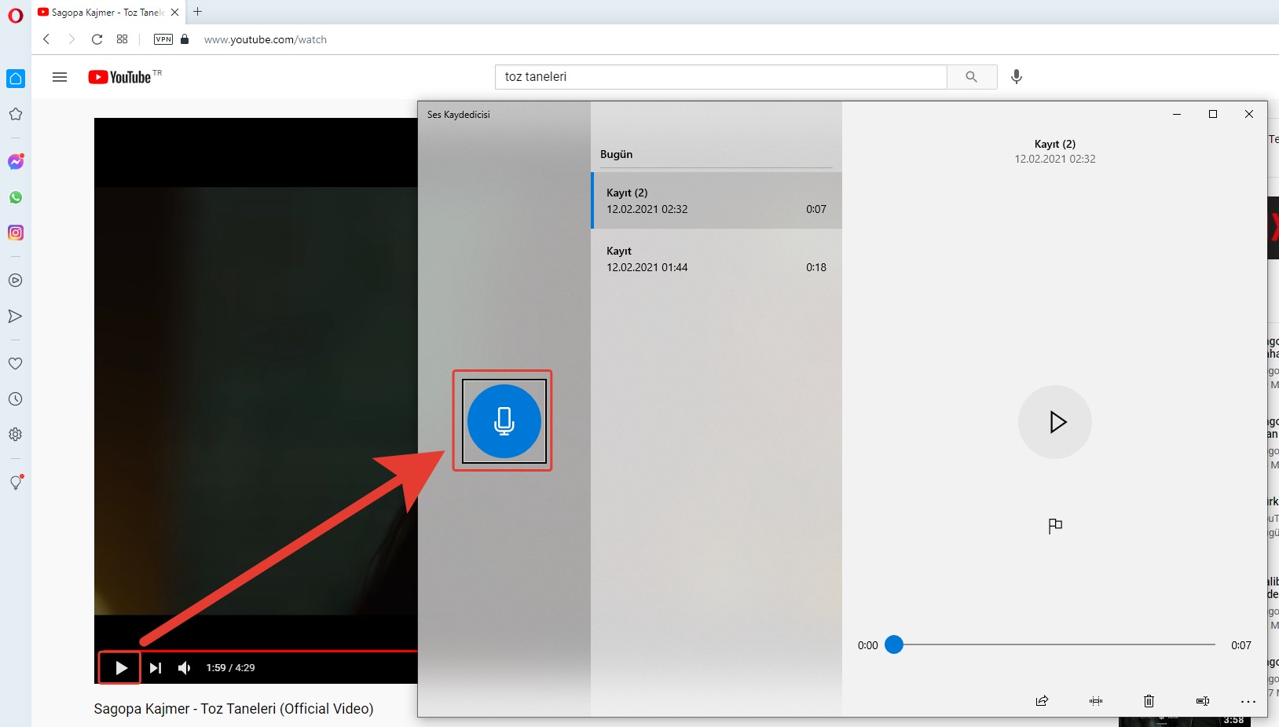Start recording with the blue microphone button
This screenshot has height=727, width=1279.
(x=504, y=421)
